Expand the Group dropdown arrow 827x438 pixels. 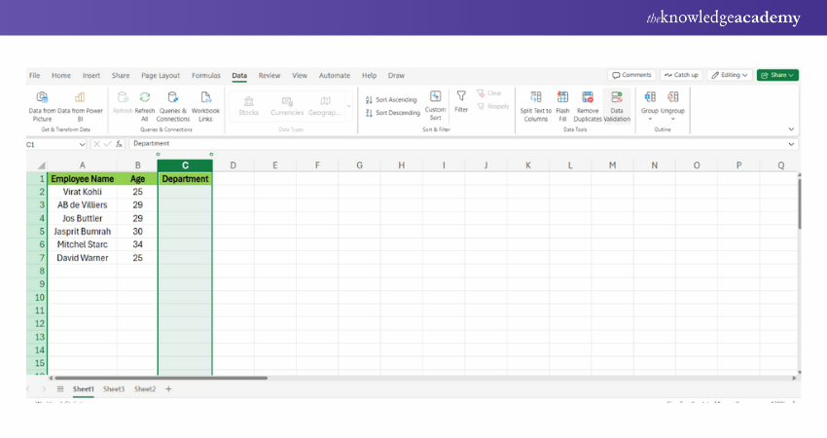(x=650, y=120)
